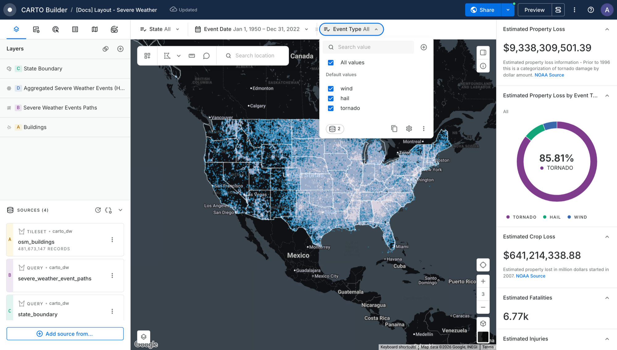Screen dimensions: 617x350
Task: Toggle the HAIL legend color dot
Action: point(545,217)
